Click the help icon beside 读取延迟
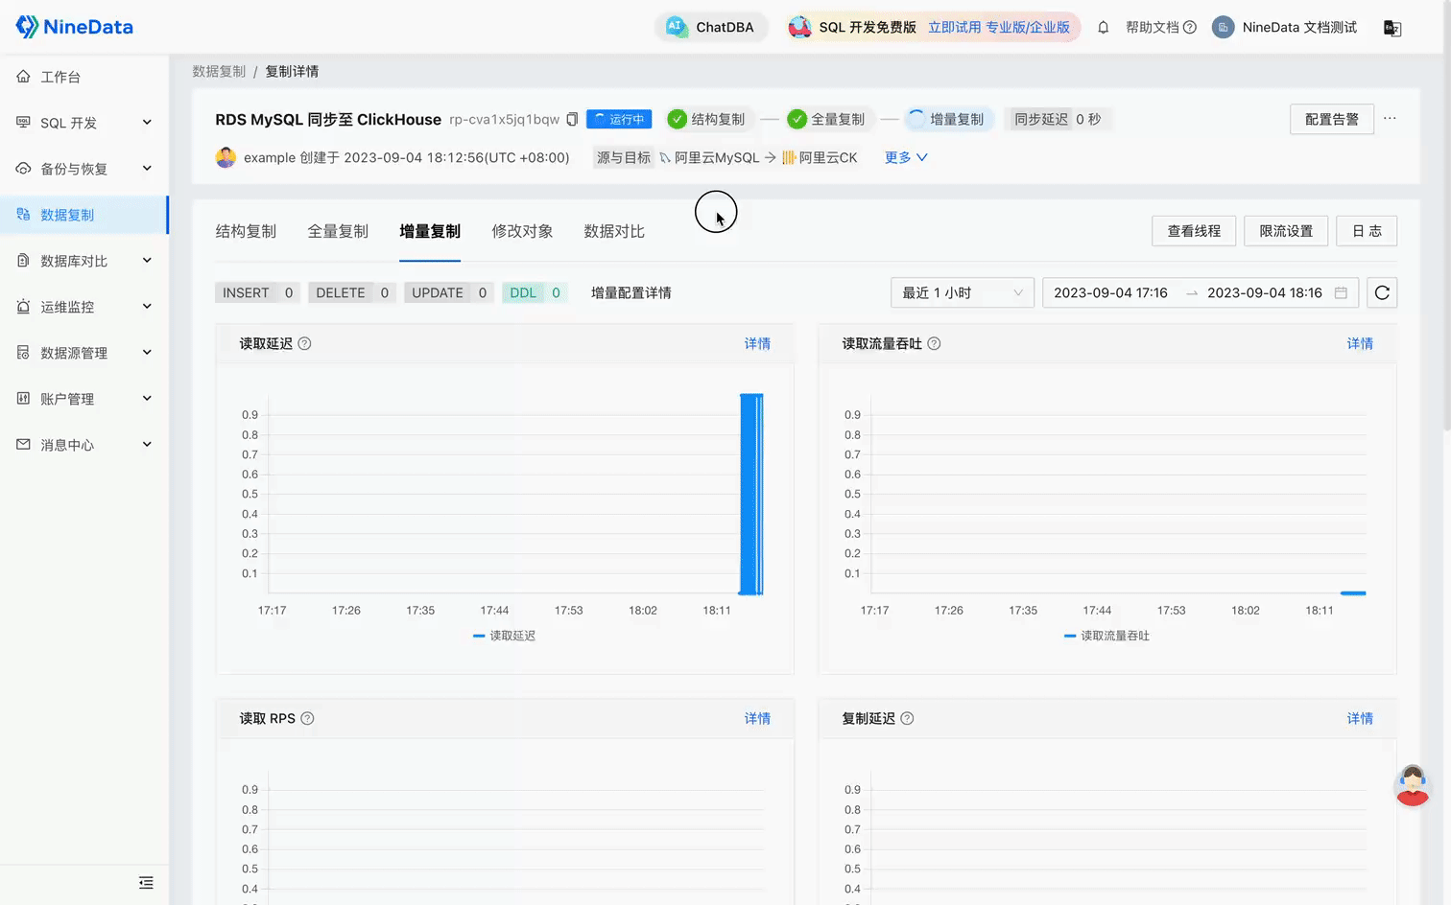The width and height of the screenshot is (1451, 905). click(304, 342)
